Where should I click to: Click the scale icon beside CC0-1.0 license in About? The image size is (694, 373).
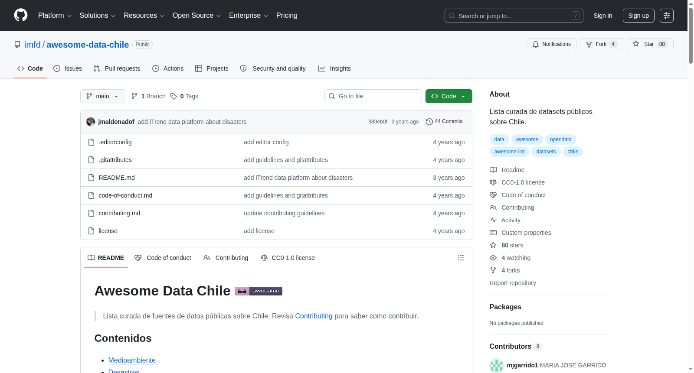click(493, 182)
